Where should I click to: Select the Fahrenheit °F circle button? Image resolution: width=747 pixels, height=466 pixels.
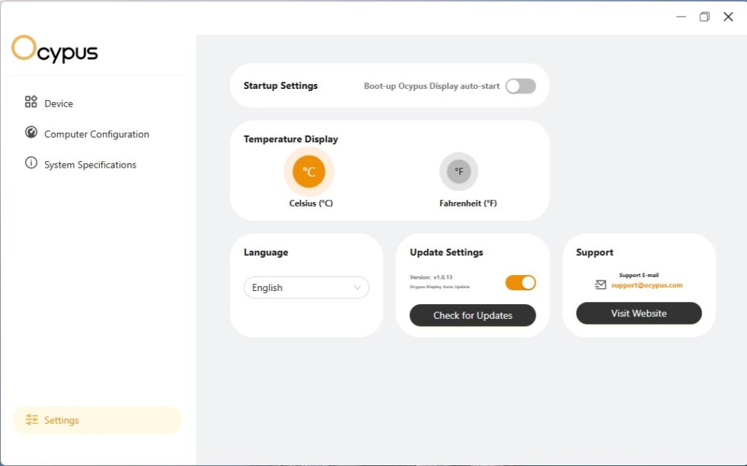(x=459, y=171)
